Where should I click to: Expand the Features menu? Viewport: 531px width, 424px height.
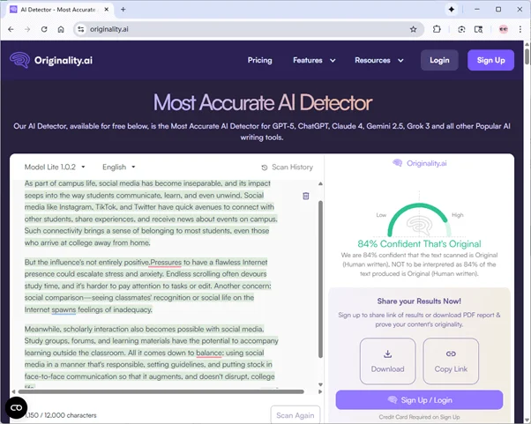click(x=314, y=61)
